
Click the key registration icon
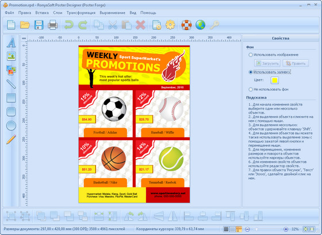coord(214,25)
